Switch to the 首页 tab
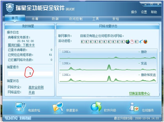The image size is (164, 122). [15, 18]
